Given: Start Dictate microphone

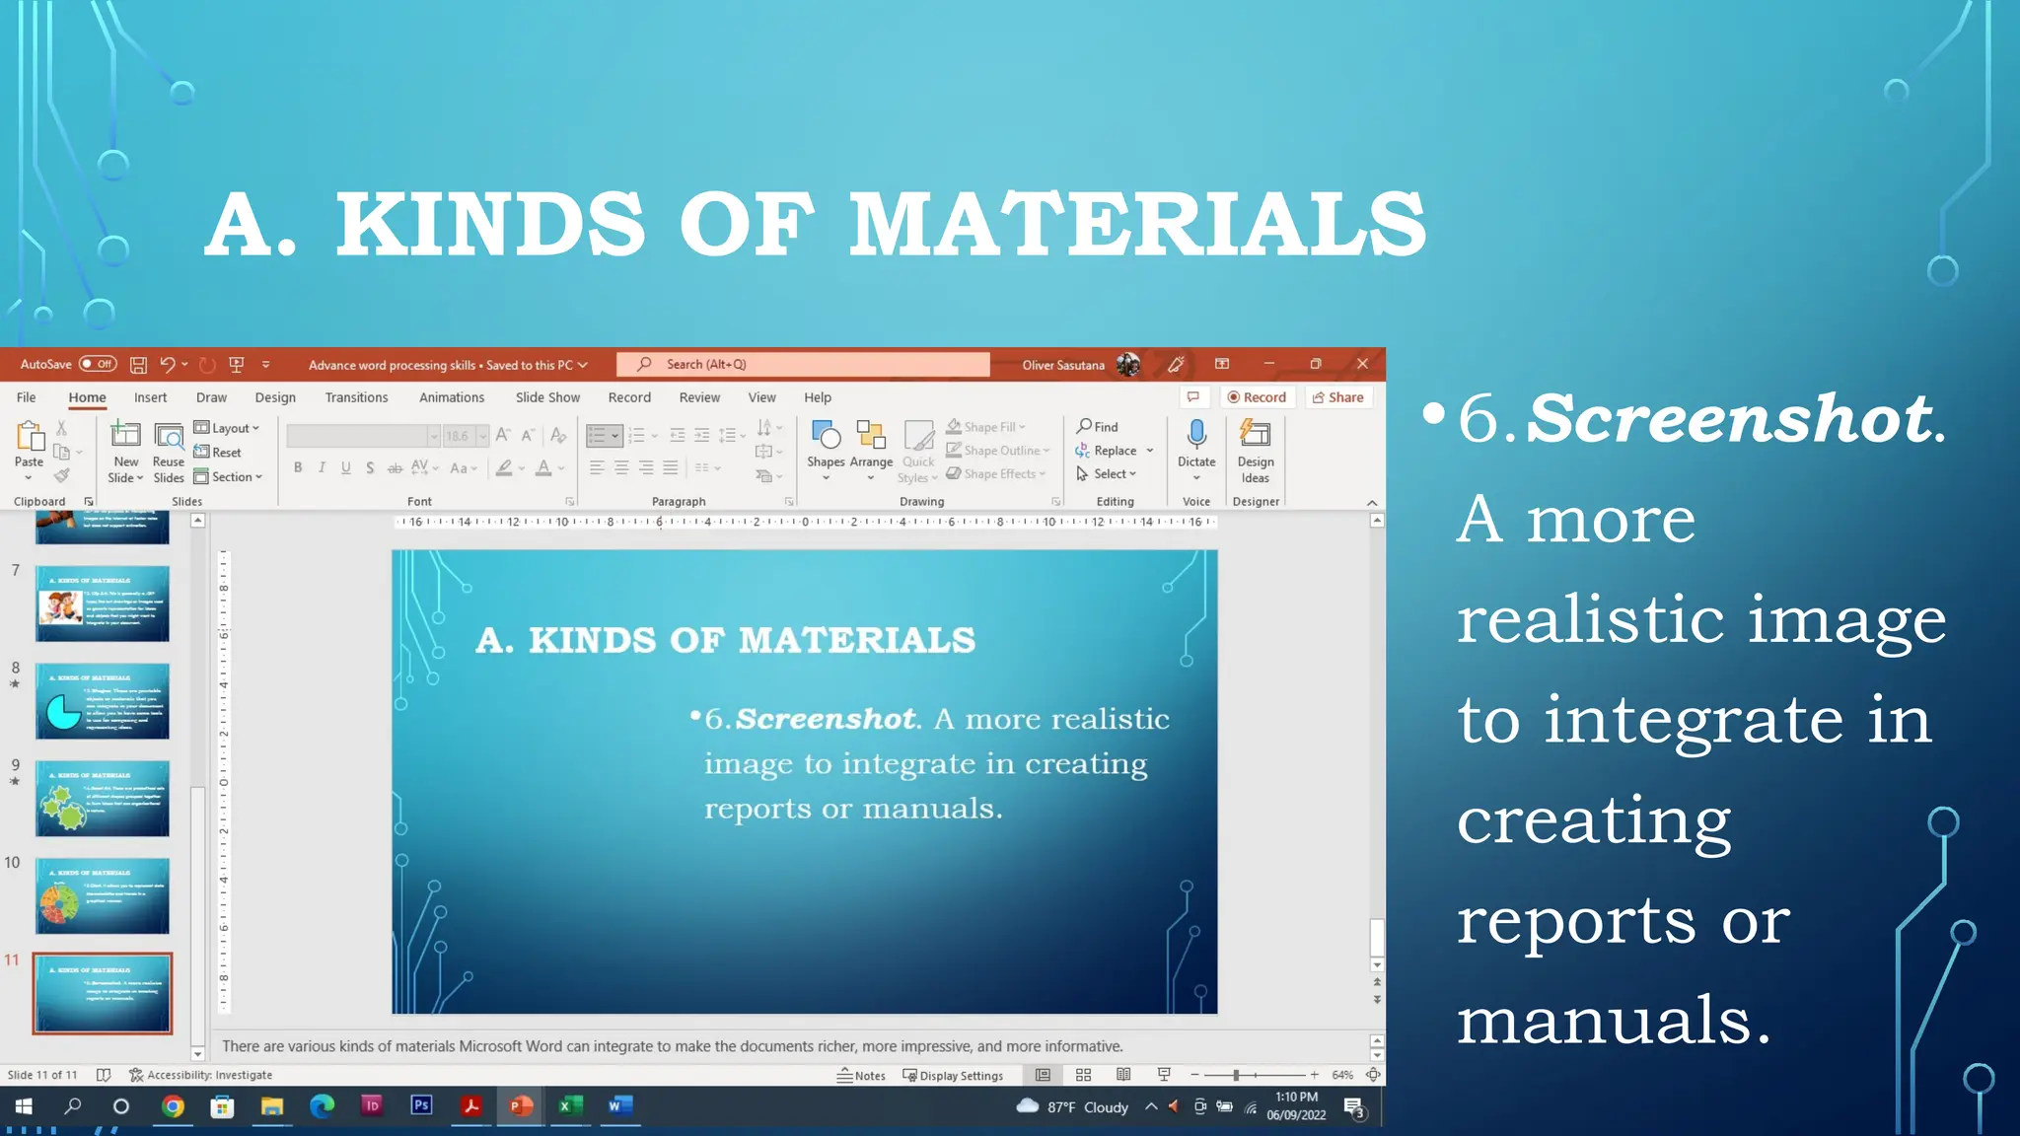Looking at the screenshot, I should coord(1196,435).
